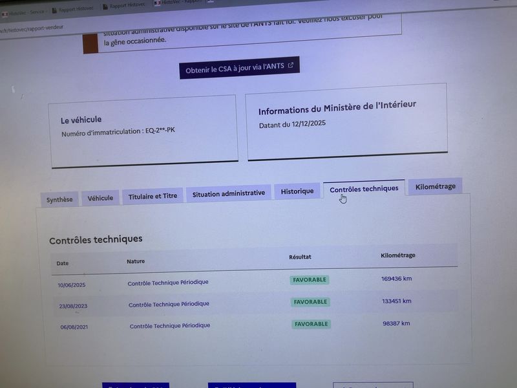Click the 169436 km mileage value
The height and width of the screenshot is (388, 517).
pyautogui.click(x=397, y=279)
